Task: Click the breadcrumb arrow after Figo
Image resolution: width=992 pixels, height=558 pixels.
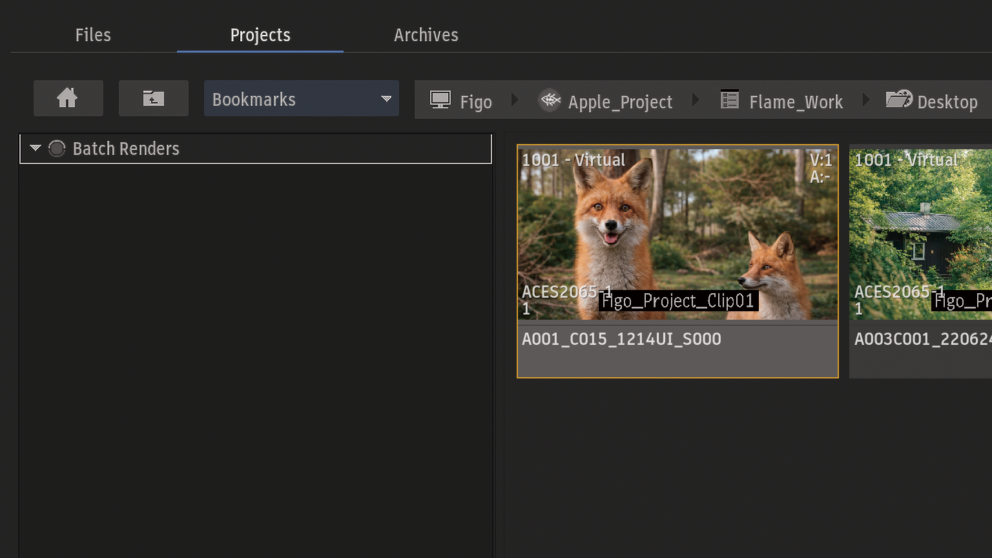Action: click(515, 100)
